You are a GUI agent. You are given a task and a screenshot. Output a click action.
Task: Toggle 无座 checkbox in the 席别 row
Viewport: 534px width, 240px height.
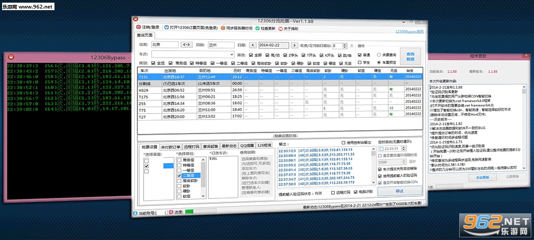point(340,63)
